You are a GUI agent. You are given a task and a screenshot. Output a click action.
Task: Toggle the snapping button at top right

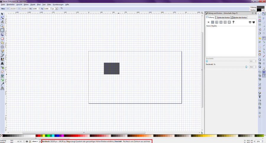coord(264,14)
